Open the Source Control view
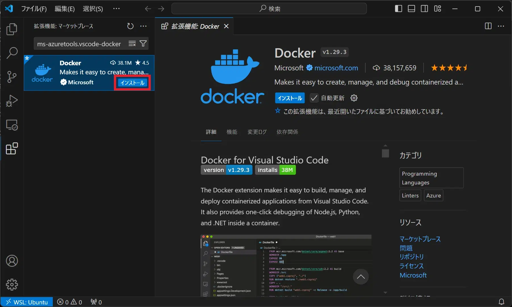 point(12,77)
